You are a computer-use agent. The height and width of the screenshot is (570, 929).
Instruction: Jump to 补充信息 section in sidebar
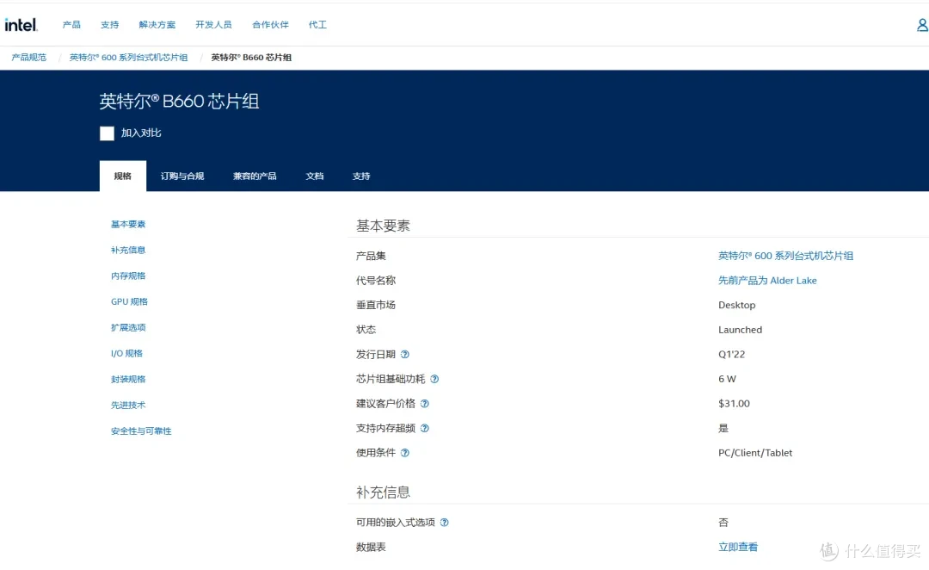pyautogui.click(x=128, y=250)
